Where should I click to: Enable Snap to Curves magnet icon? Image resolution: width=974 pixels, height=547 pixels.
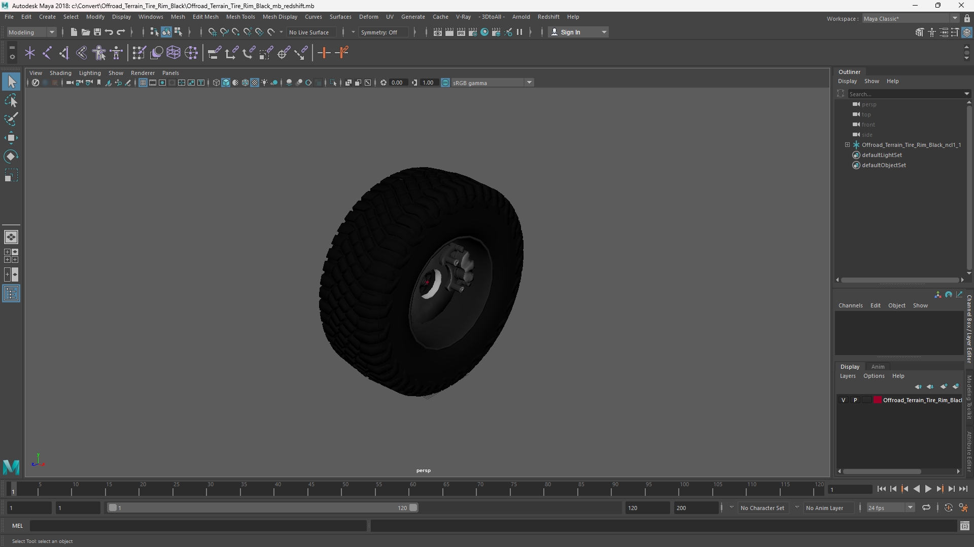click(224, 32)
